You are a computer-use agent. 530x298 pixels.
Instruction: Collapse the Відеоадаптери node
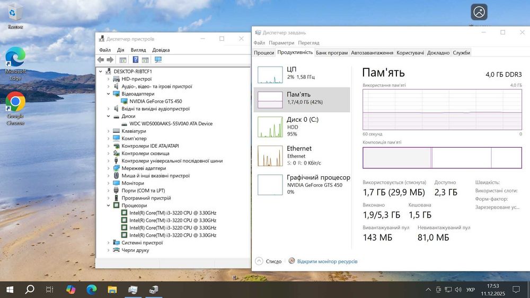(x=108, y=94)
